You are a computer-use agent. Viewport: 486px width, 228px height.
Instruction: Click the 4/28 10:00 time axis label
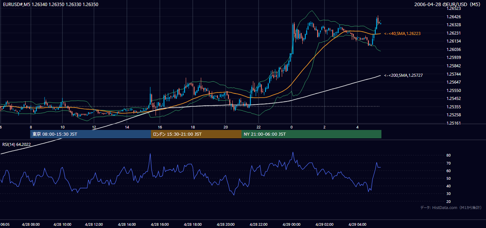[x=62, y=225]
